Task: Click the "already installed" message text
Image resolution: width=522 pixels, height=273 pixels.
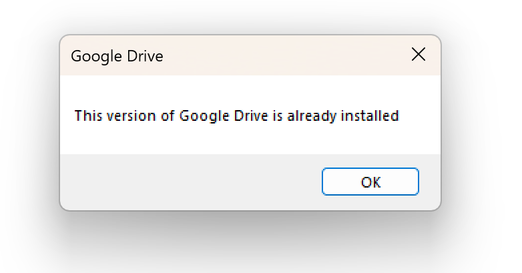Action: 236,116
